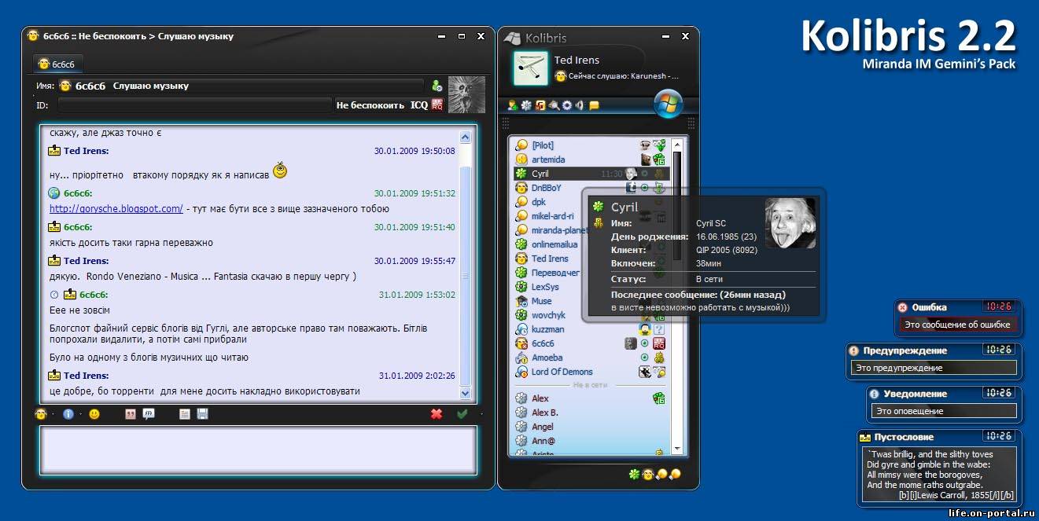Click the chat history scrollbar up arrow
The width and height of the screenshot is (1039, 521).
(x=465, y=137)
